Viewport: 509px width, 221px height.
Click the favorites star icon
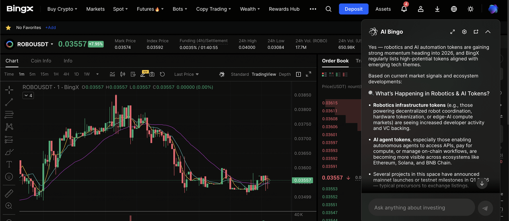click(x=8, y=28)
